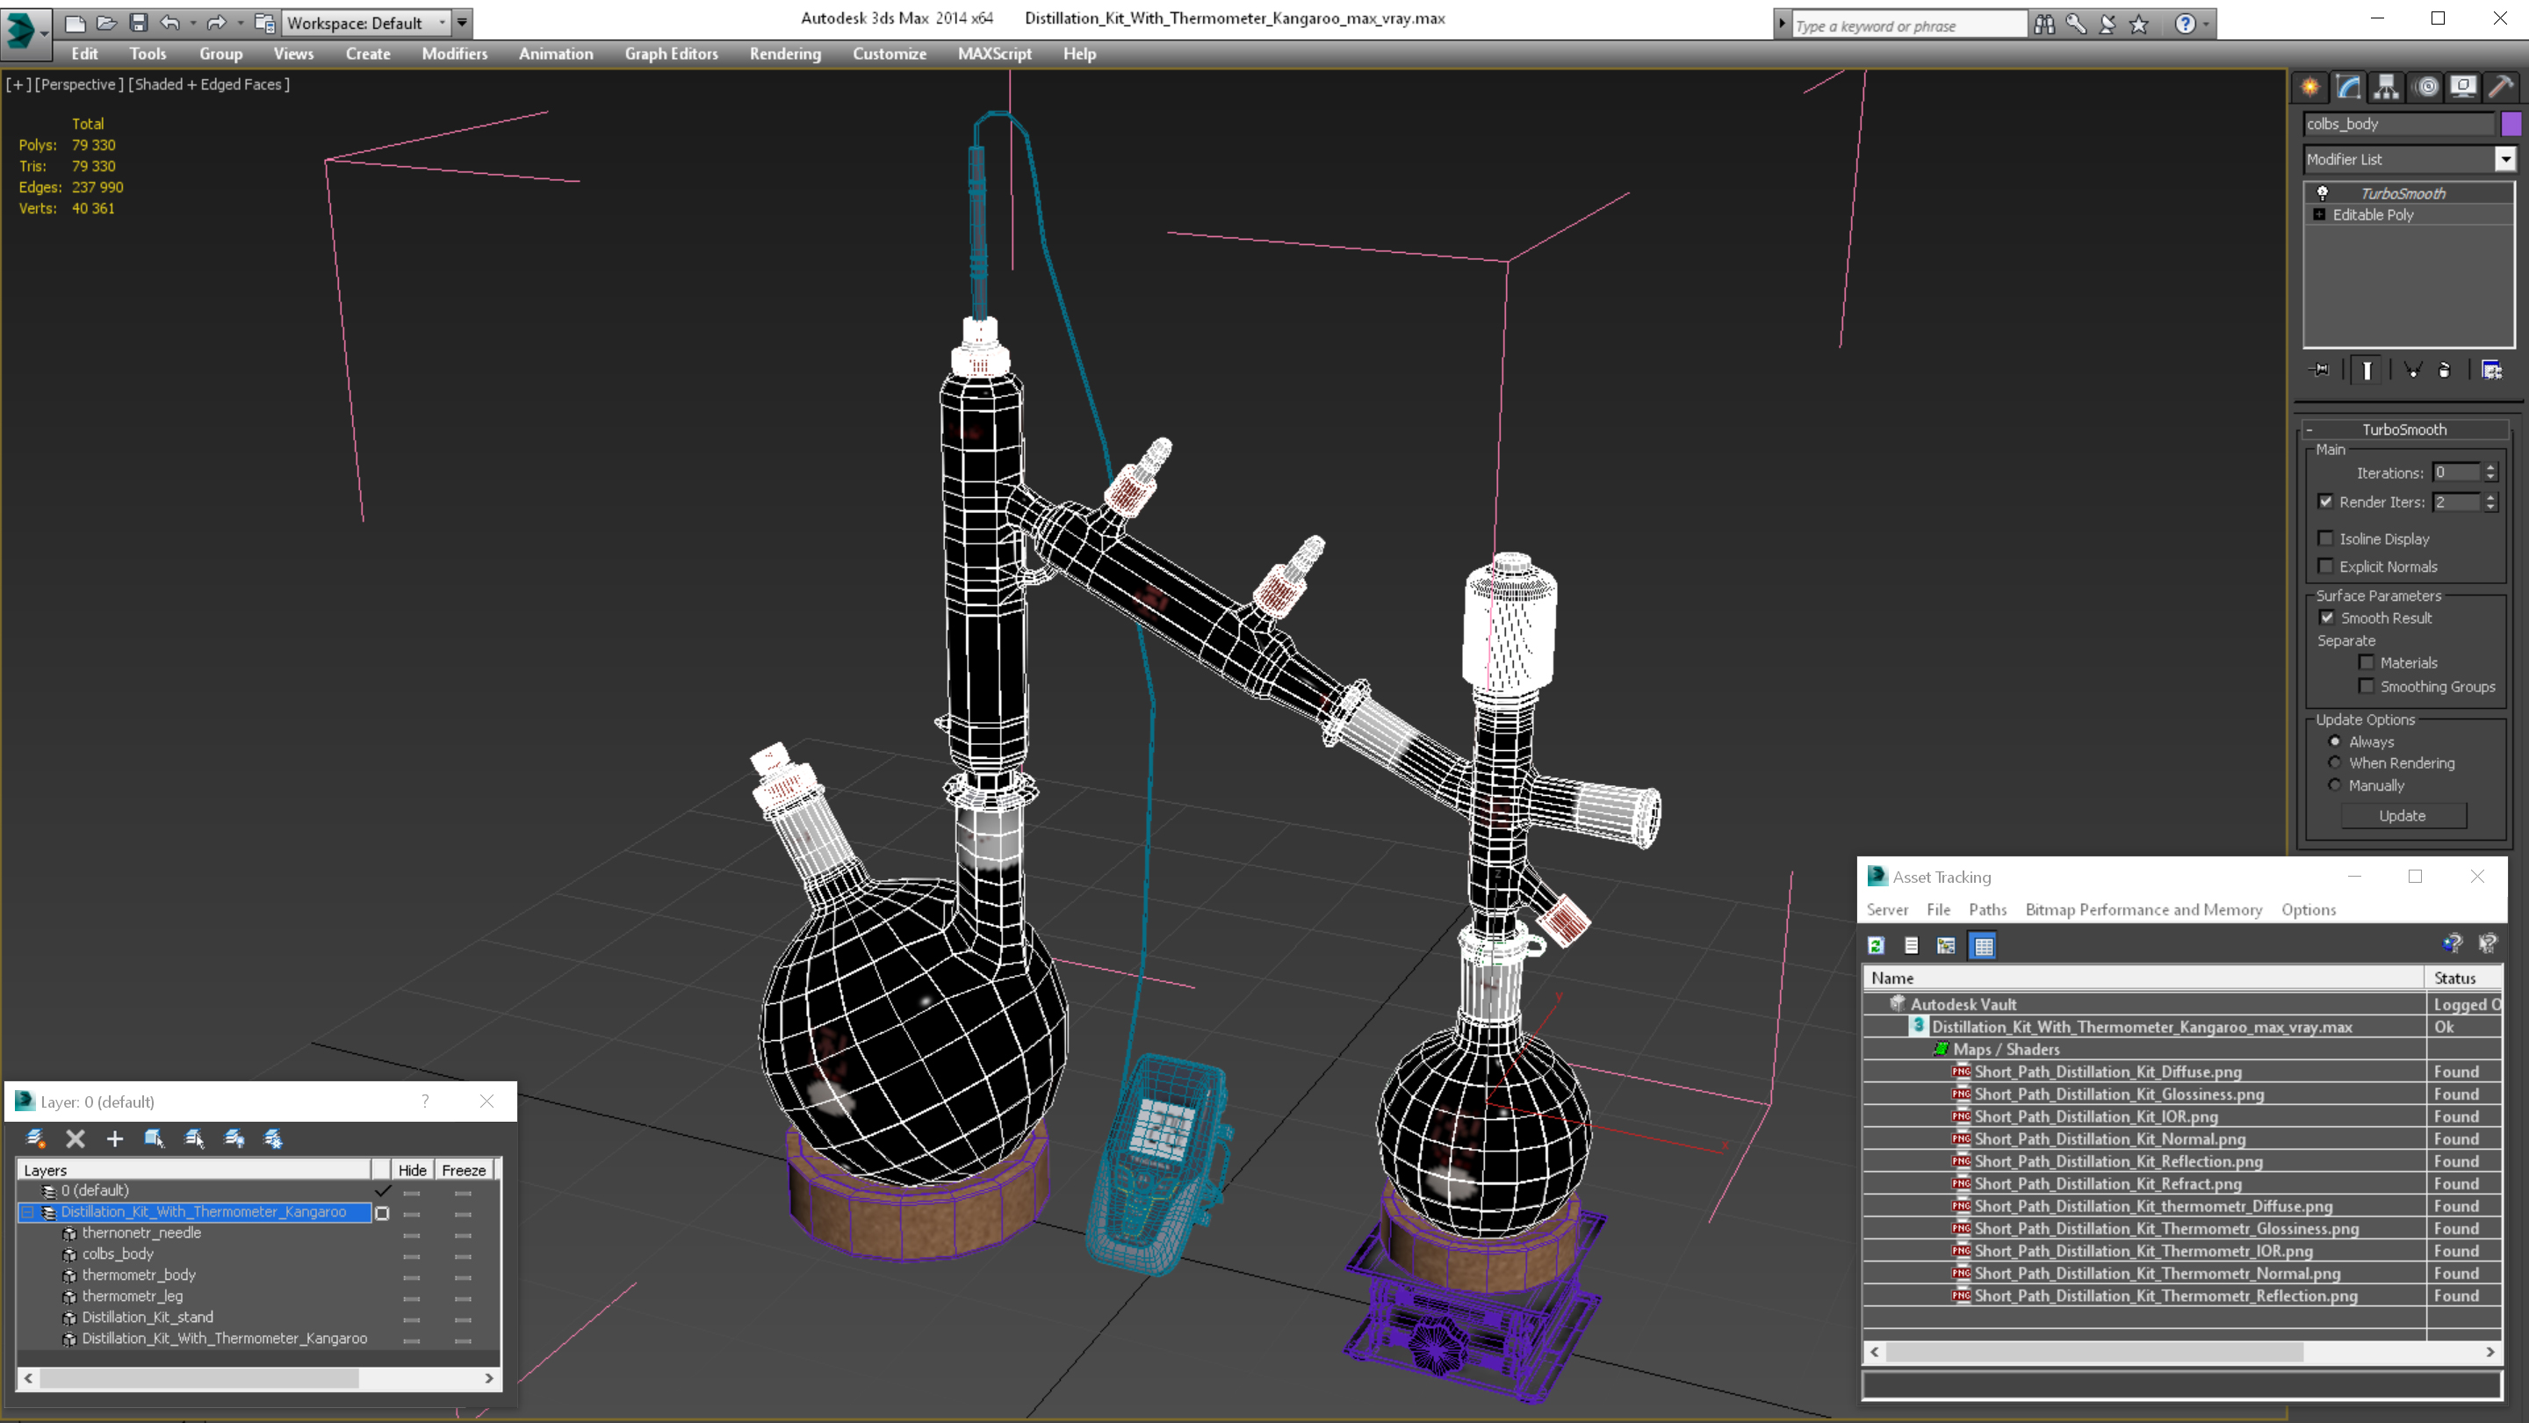The height and width of the screenshot is (1423, 2529).
Task: Expand Editable Poly sub-object tree
Action: tap(2320, 214)
